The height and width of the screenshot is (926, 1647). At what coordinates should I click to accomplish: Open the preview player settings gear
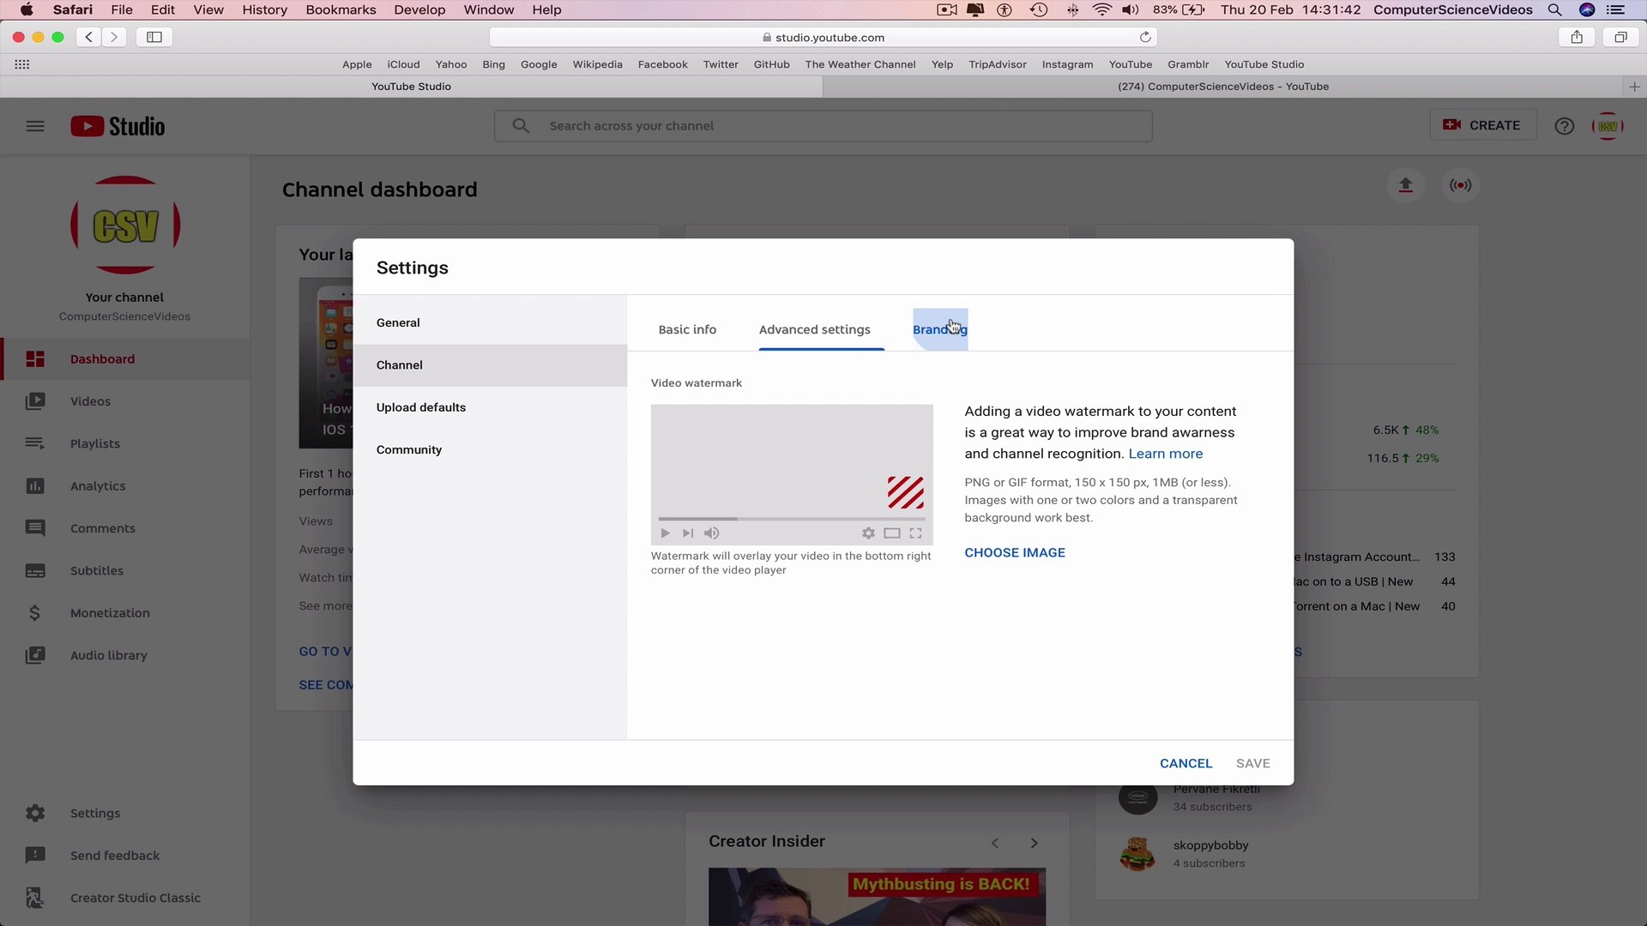tap(868, 532)
